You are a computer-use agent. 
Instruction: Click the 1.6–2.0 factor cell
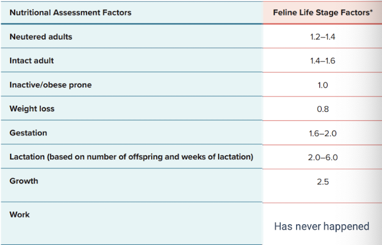tap(323, 133)
